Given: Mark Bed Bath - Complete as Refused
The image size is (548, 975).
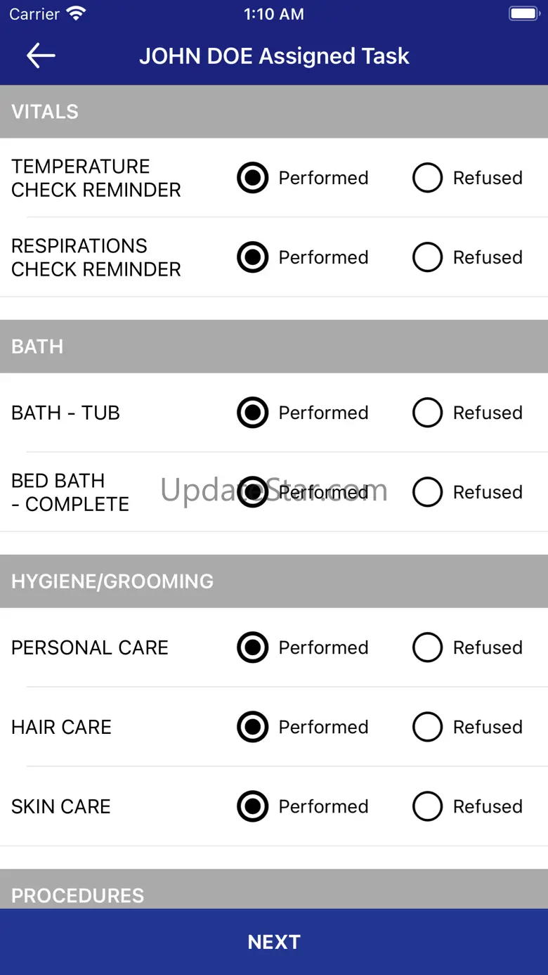Looking at the screenshot, I should (x=427, y=492).
